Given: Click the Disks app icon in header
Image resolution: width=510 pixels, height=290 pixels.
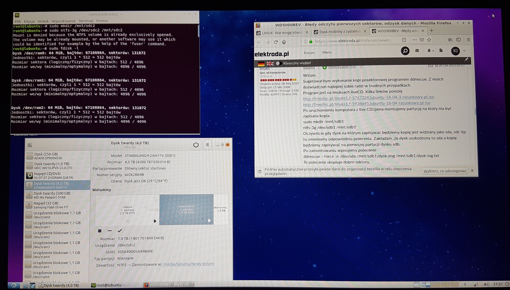Looking at the screenshot, I should pyautogui.click(x=30, y=145).
